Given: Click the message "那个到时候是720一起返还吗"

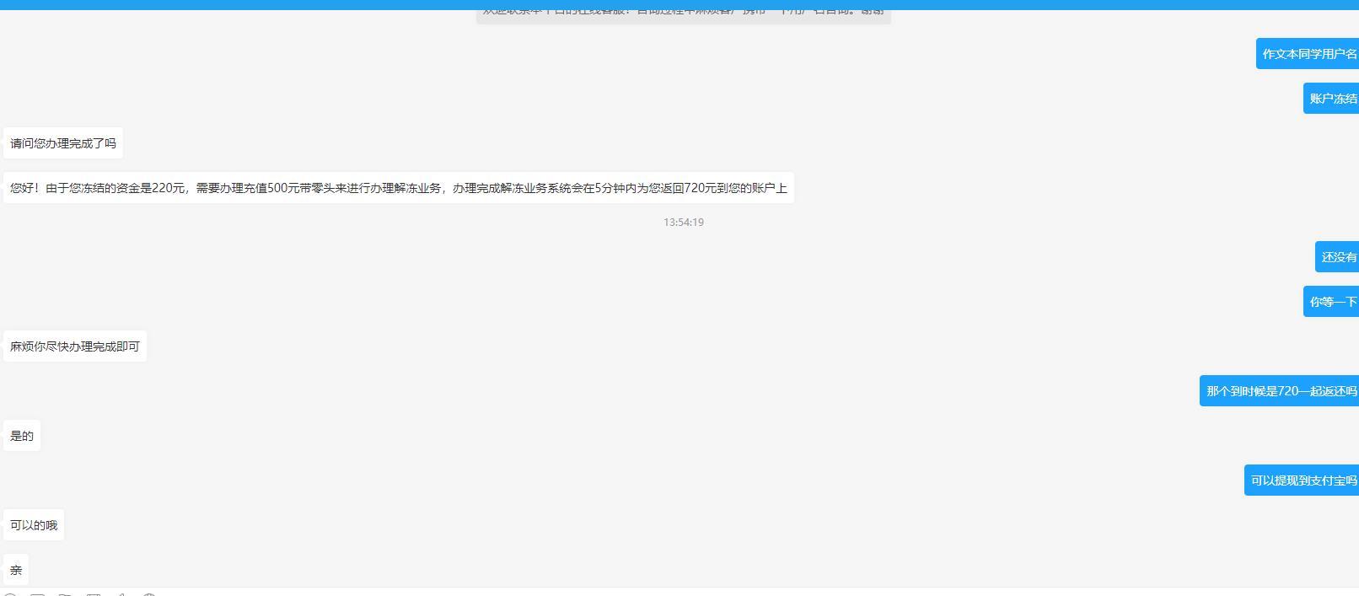Looking at the screenshot, I should click(x=1280, y=391).
